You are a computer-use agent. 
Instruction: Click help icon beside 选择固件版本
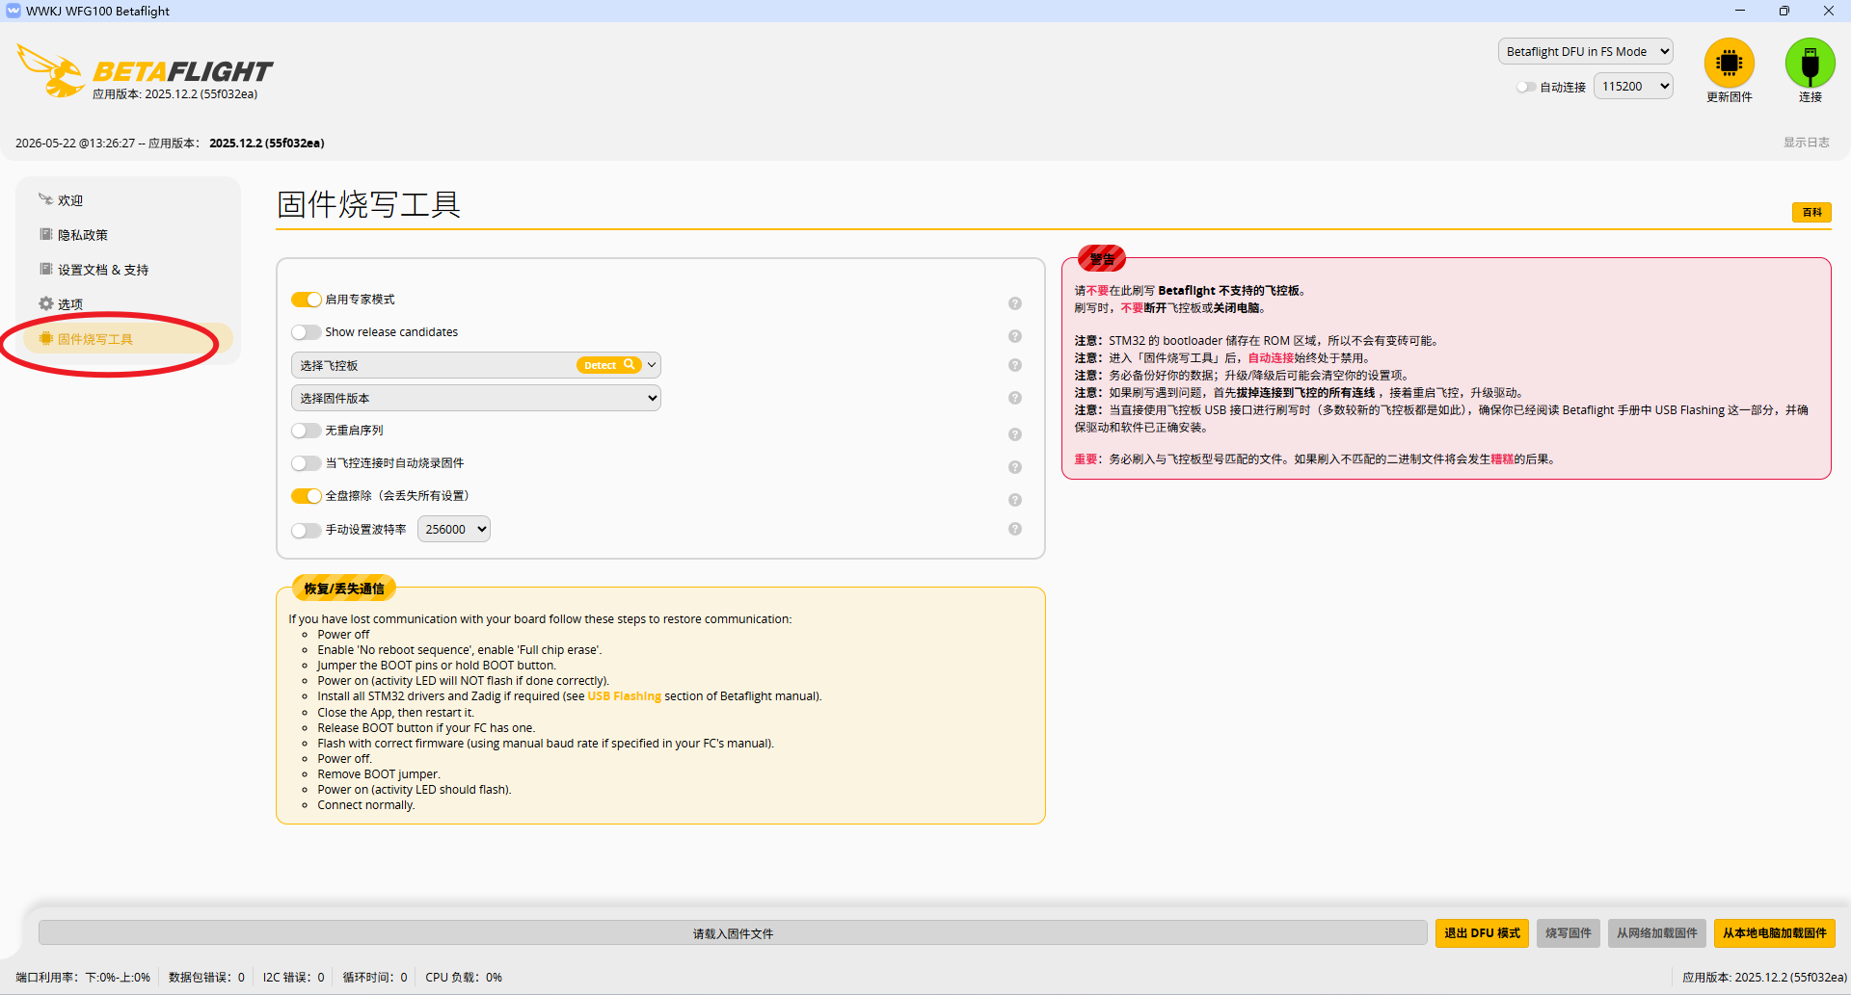[x=1015, y=398]
